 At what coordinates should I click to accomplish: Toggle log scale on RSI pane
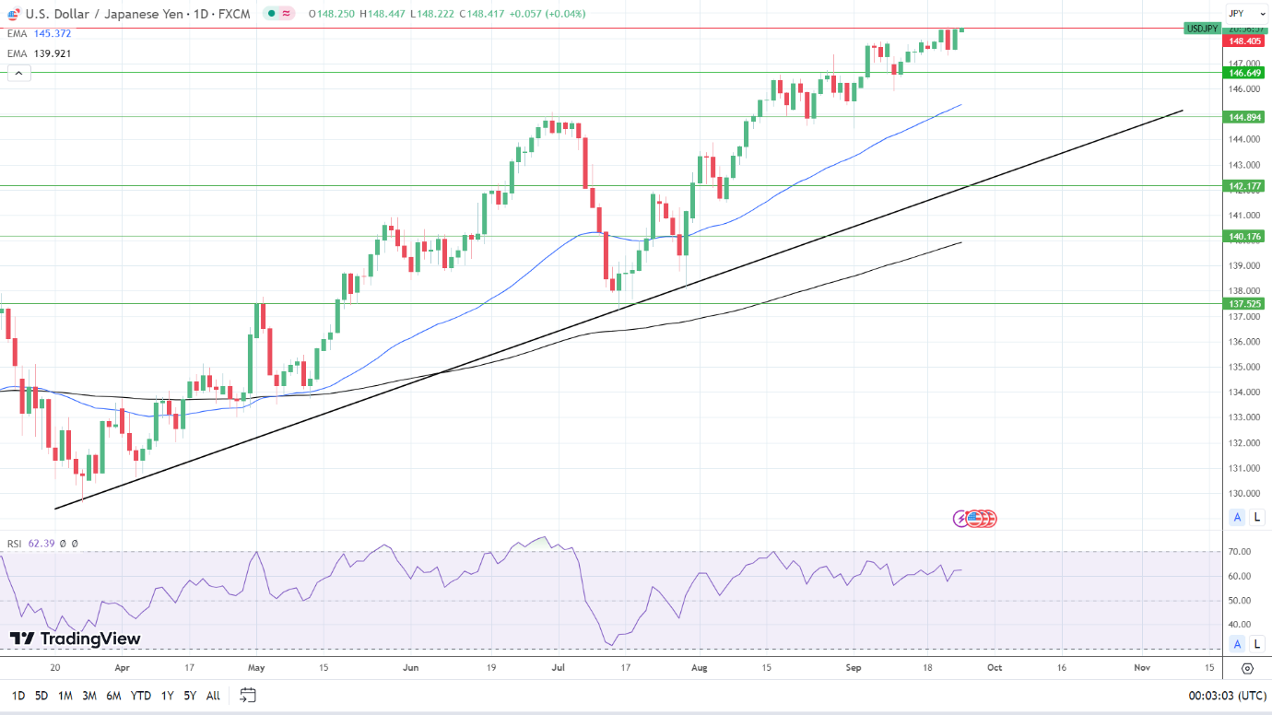[x=1257, y=643]
